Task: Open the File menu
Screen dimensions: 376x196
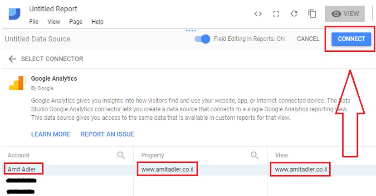Action: pos(34,22)
